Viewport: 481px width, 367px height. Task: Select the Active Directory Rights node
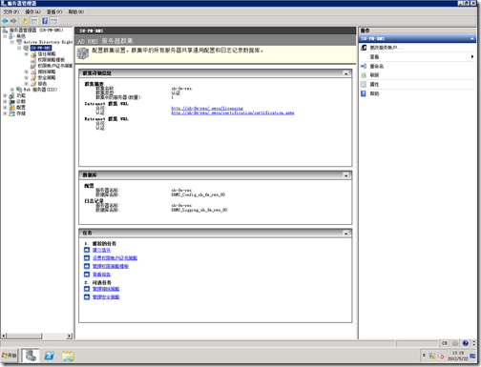(48, 42)
